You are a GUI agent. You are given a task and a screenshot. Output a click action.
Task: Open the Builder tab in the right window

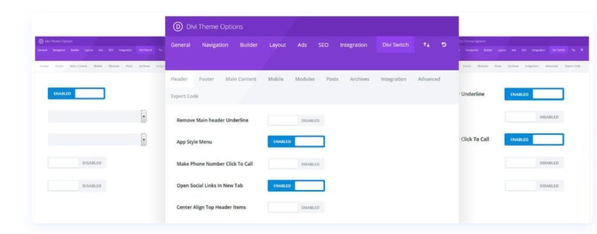pyautogui.click(x=488, y=50)
